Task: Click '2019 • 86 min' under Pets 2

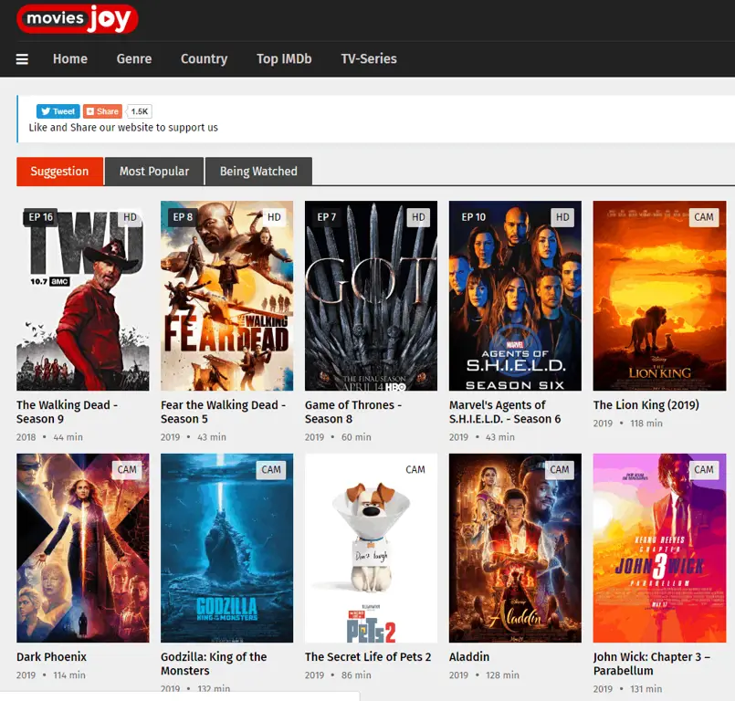Action: 338,675
